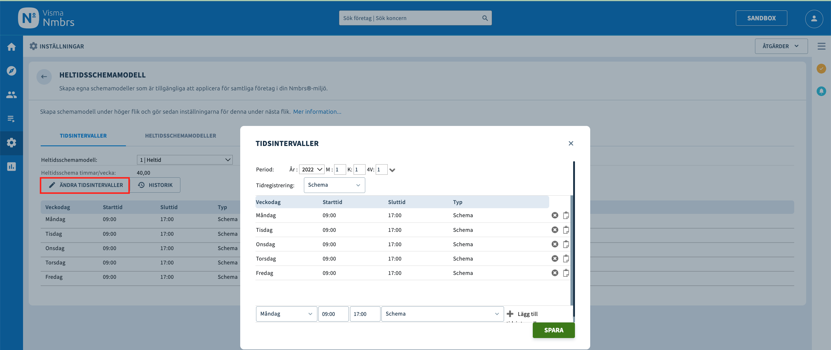Open the user profile icon
Screen dimensions: 831x350
[x=814, y=18]
